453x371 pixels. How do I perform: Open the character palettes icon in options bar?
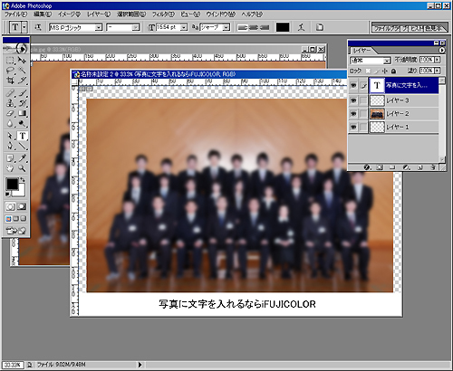(x=320, y=27)
